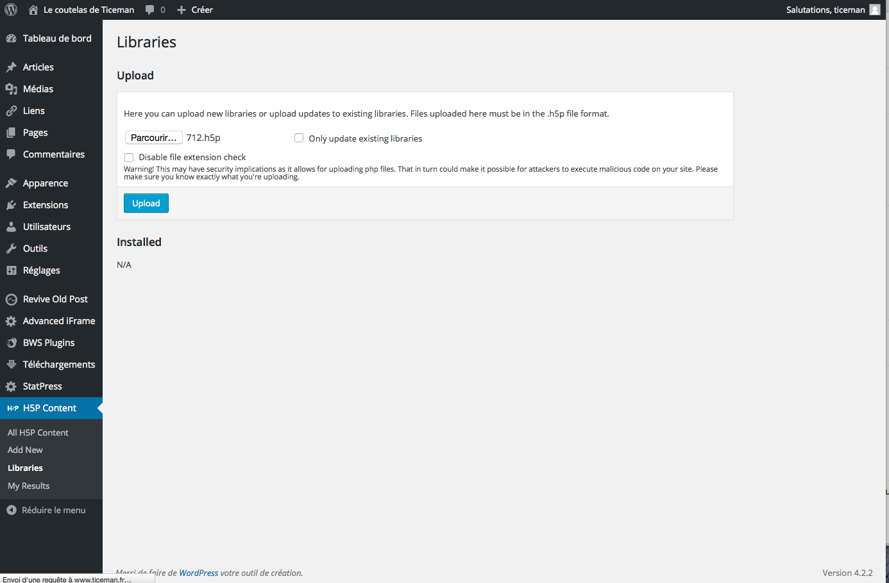
Task: Select Libraries submenu entry
Action: click(25, 468)
